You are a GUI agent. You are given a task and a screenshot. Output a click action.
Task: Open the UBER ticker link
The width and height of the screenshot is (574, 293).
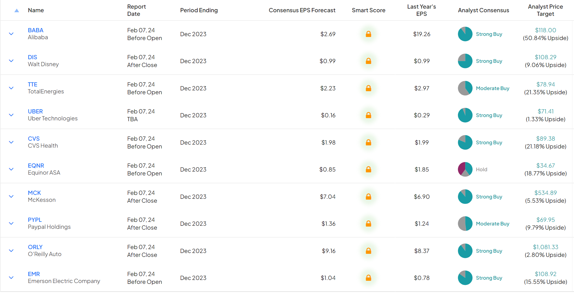pyautogui.click(x=35, y=111)
